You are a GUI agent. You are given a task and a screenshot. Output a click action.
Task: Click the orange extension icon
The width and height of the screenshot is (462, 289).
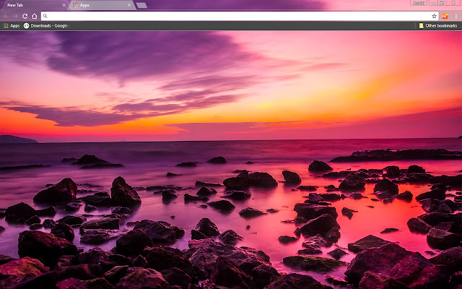click(x=445, y=15)
